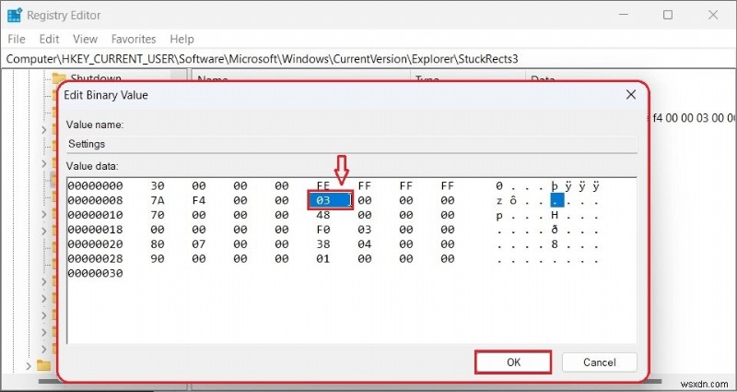Select byte 48 in row 00000010
737x392 pixels.
pyautogui.click(x=323, y=215)
